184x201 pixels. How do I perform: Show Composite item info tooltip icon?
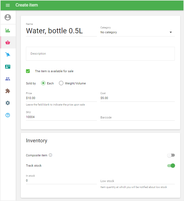(50, 155)
